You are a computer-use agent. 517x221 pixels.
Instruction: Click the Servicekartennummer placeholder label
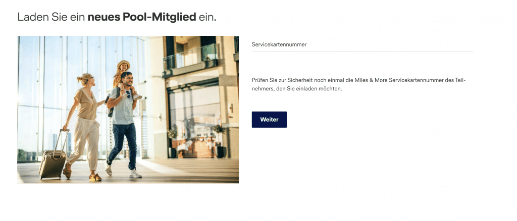(279, 44)
